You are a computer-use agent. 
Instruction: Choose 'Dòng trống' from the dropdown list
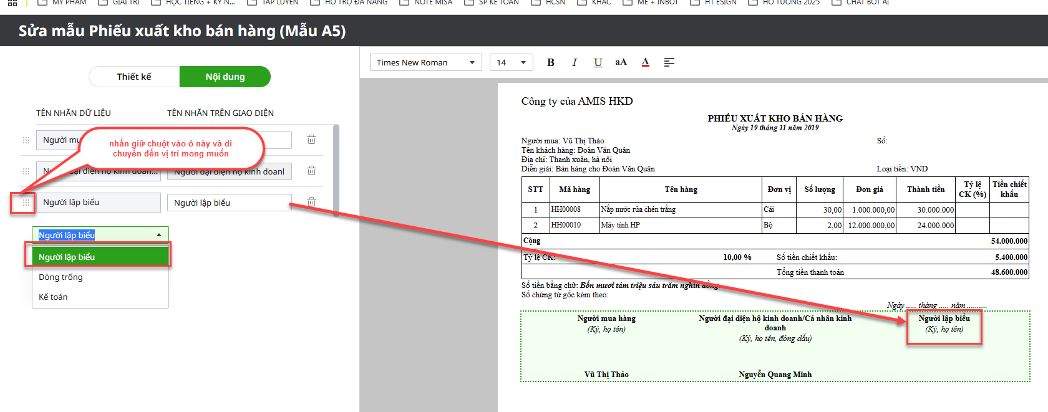point(61,277)
